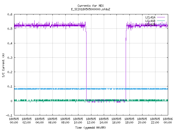Click the x-axis tick 180505 20:00
The width and height of the screenshot is (173, 130).
142,121
